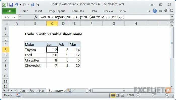The height and width of the screenshot is (100, 176).
Task: Switch to Normal view
Action: tap(113, 95)
